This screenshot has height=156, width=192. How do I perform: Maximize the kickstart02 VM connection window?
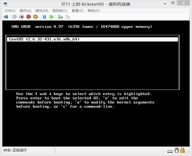(x=173, y=3)
